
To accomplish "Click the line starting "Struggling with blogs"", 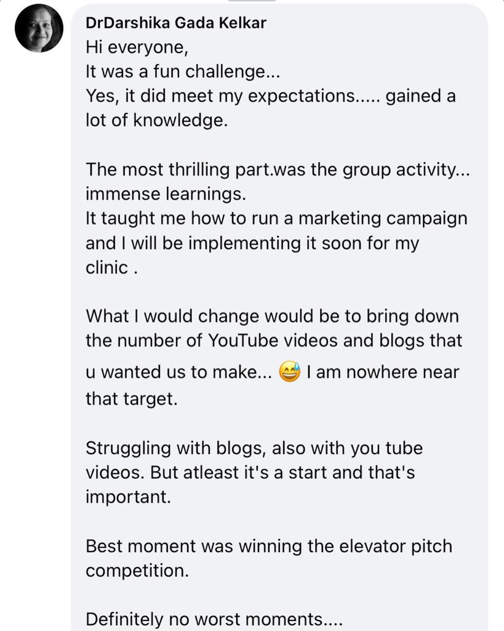I will [x=254, y=448].
